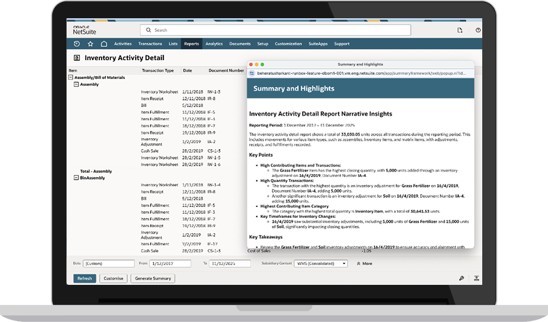
Task: Open the Recent Records clock icon
Action: point(76,44)
